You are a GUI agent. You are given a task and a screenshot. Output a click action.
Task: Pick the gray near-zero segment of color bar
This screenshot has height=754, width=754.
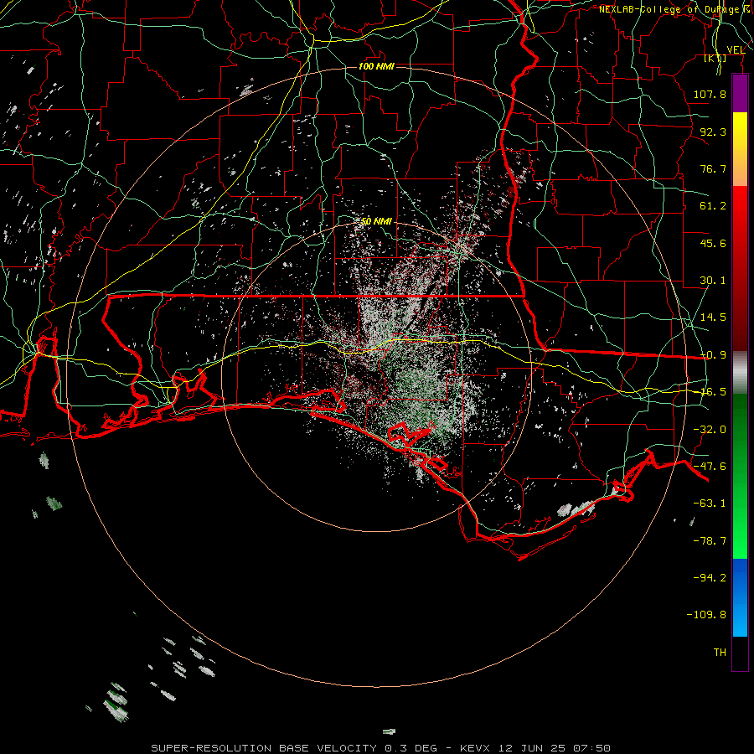pyautogui.click(x=740, y=373)
